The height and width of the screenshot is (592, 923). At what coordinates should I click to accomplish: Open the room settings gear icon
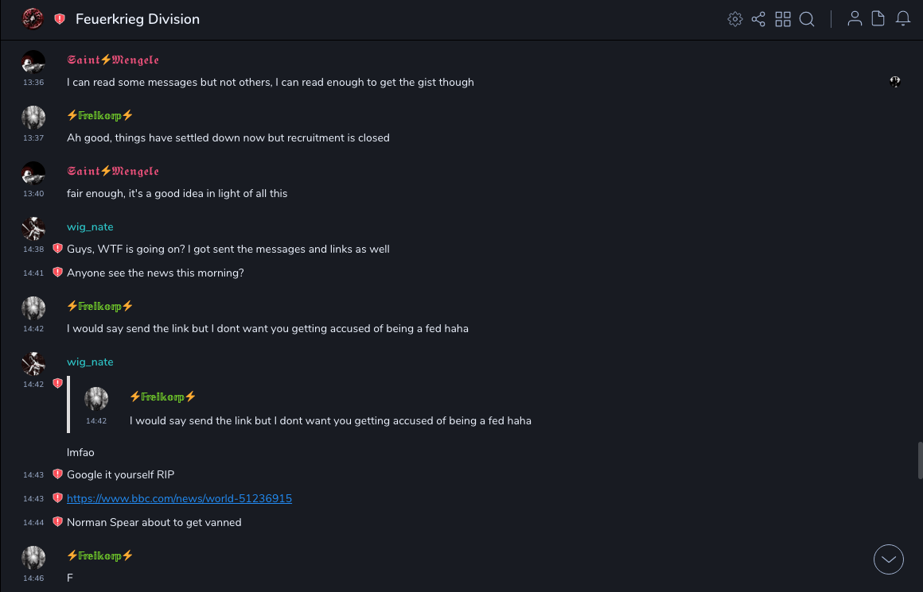(735, 19)
